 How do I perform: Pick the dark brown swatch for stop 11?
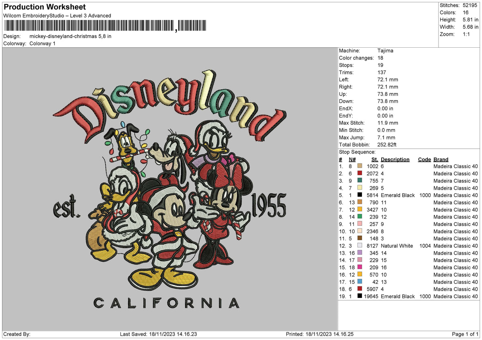(x=360, y=238)
